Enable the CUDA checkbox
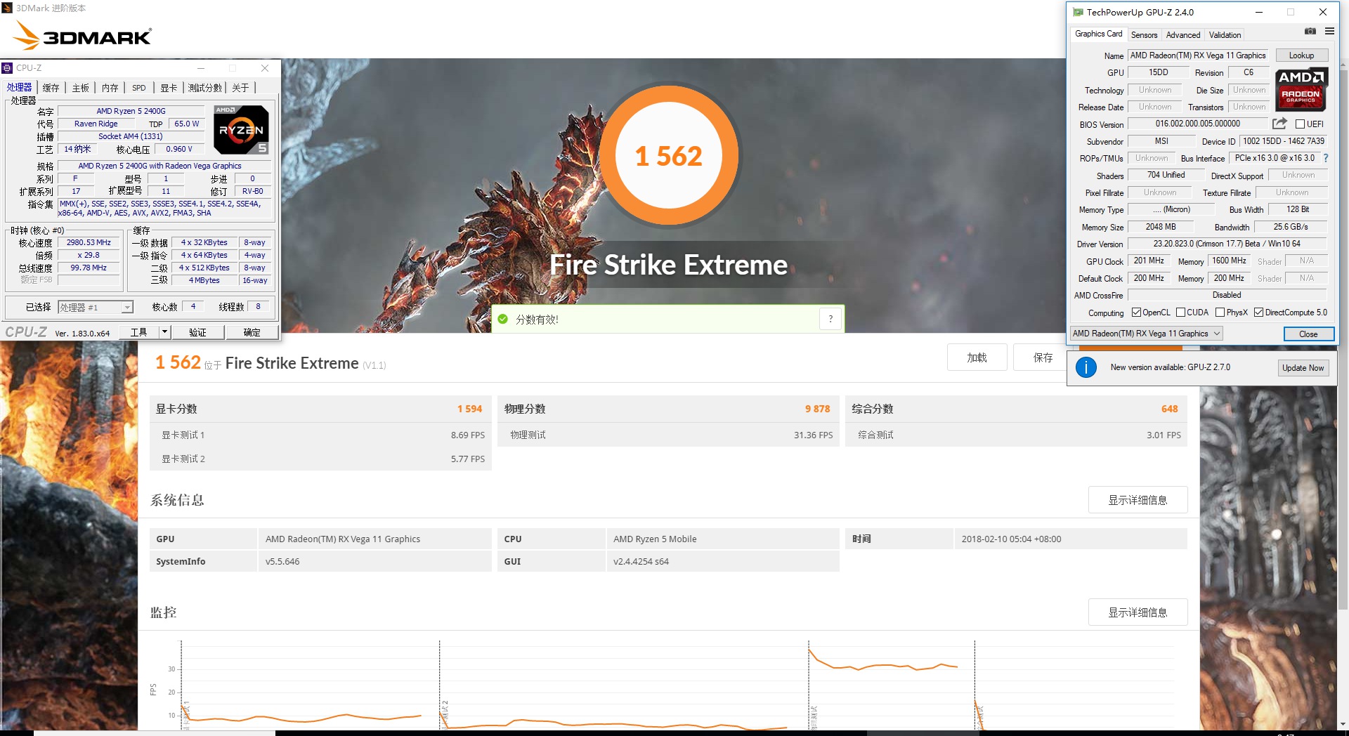 [x=1180, y=313]
